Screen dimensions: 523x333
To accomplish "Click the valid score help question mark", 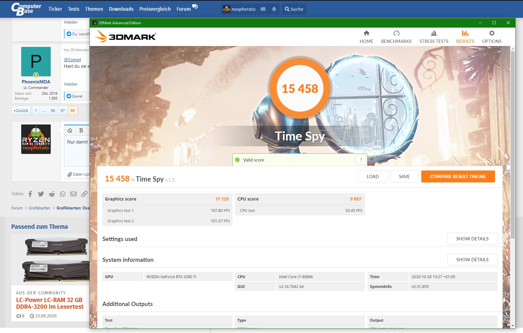I will point(361,160).
